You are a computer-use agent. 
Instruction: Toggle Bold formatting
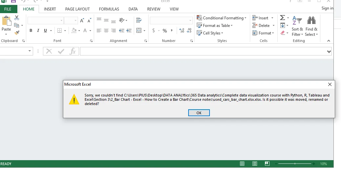(31, 31)
